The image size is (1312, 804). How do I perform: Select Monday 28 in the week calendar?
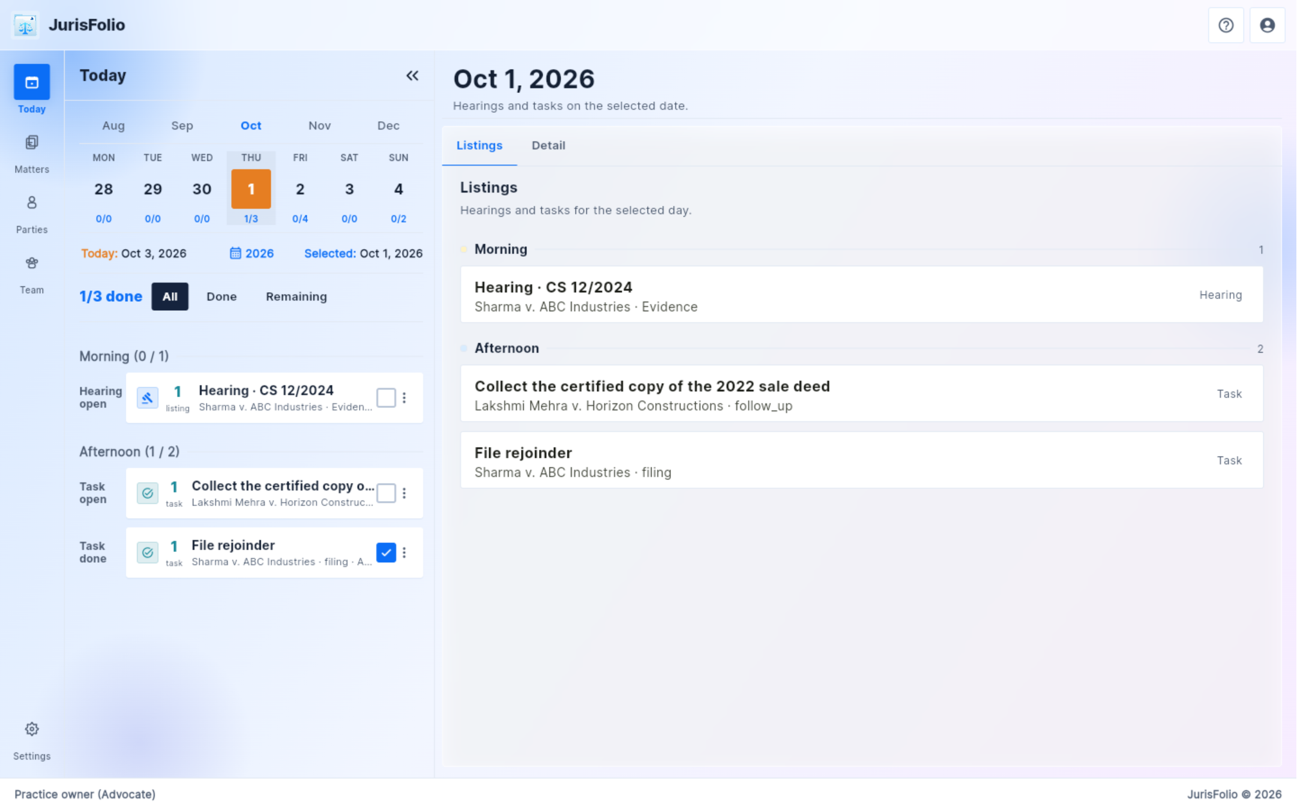(x=103, y=188)
